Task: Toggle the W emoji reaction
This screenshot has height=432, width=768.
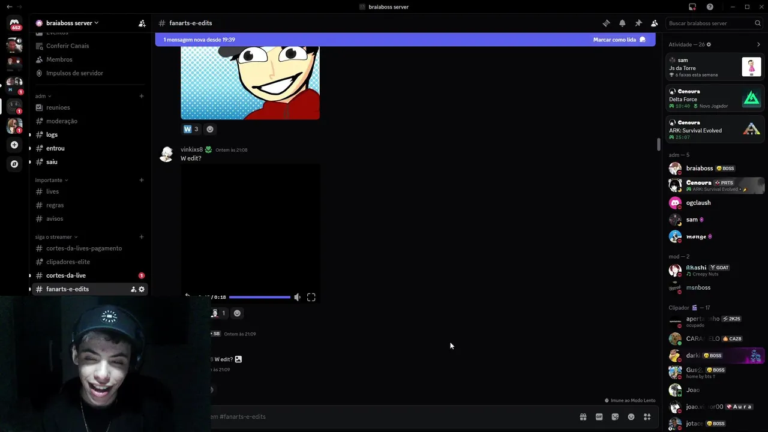Action: tap(191, 129)
